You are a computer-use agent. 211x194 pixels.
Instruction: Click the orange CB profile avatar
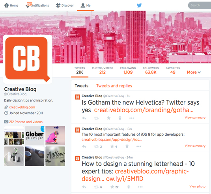pos(28,59)
